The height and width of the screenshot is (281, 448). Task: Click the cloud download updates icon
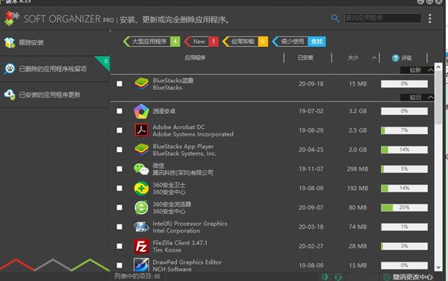[x=10, y=95]
